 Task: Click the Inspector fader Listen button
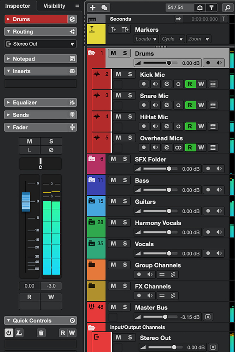[30, 150]
